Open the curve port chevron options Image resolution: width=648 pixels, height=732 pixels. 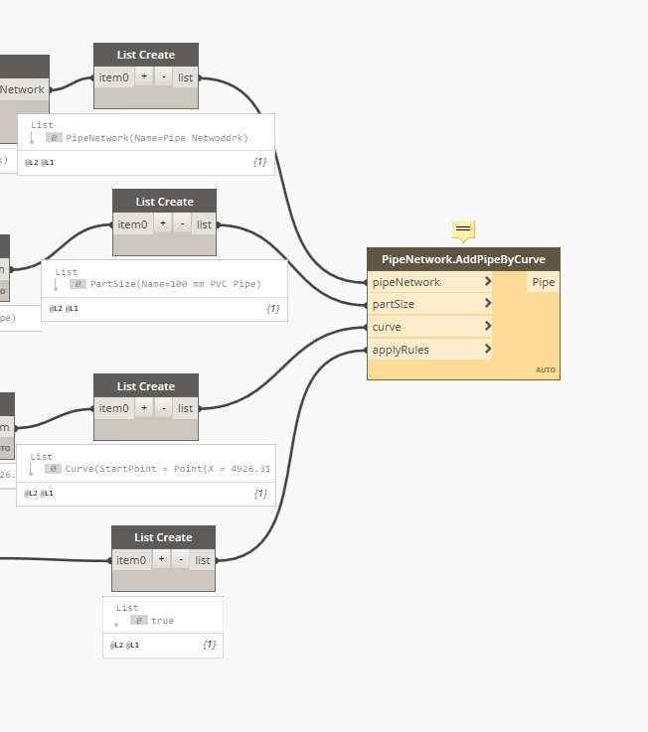(x=488, y=326)
